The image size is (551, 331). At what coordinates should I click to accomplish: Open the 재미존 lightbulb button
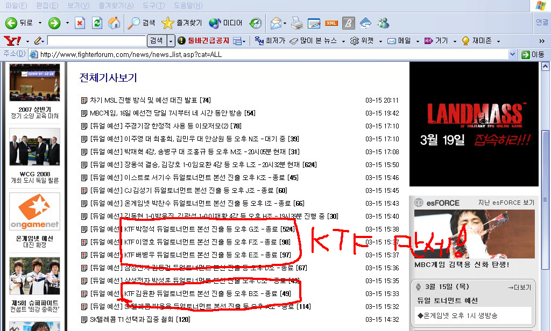[477, 41]
